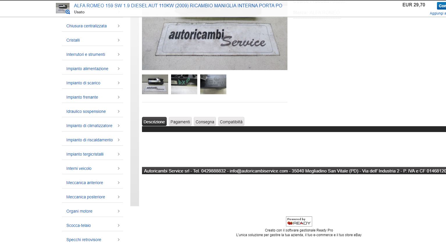Open Organi motore category
The image size is (446, 244).
pos(79,211)
